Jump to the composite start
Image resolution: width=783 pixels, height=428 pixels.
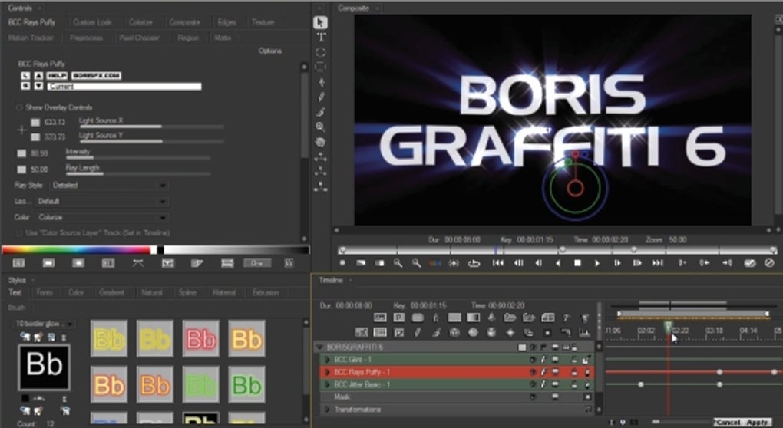point(497,263)
